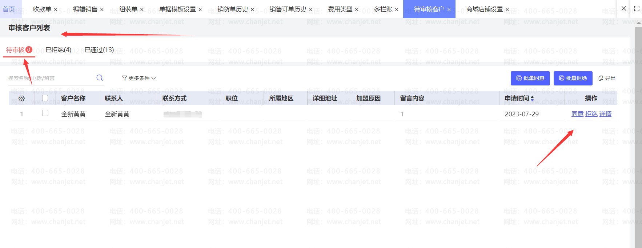This screenshot has height=248, width=642.
Task: Click 同意 link for 全新黄黄
Action: click(577, 114)
